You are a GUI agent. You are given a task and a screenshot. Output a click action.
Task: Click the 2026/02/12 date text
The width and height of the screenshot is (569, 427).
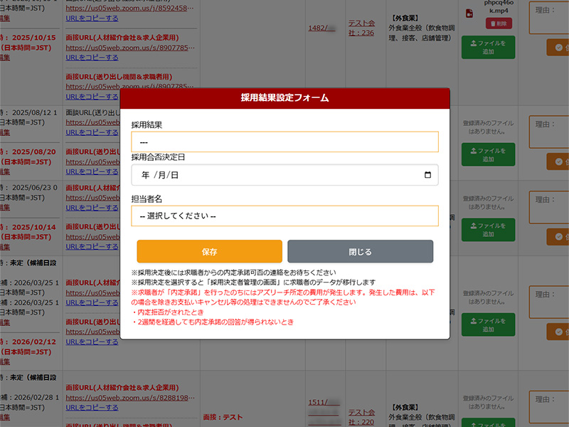[x=33, y=342]
